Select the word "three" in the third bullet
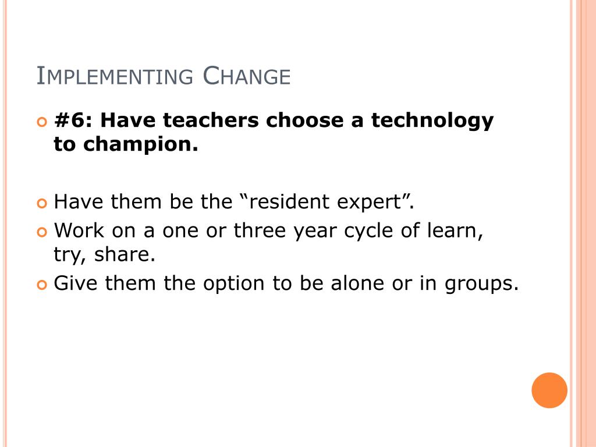596x447 pixels. 260,230
